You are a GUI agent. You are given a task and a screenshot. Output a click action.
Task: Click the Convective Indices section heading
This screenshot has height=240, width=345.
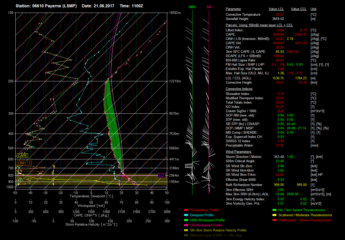pos(239,89)
